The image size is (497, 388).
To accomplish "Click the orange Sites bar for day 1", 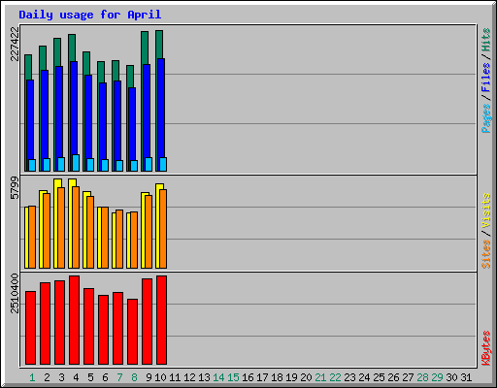I will (x=32, y=238).
